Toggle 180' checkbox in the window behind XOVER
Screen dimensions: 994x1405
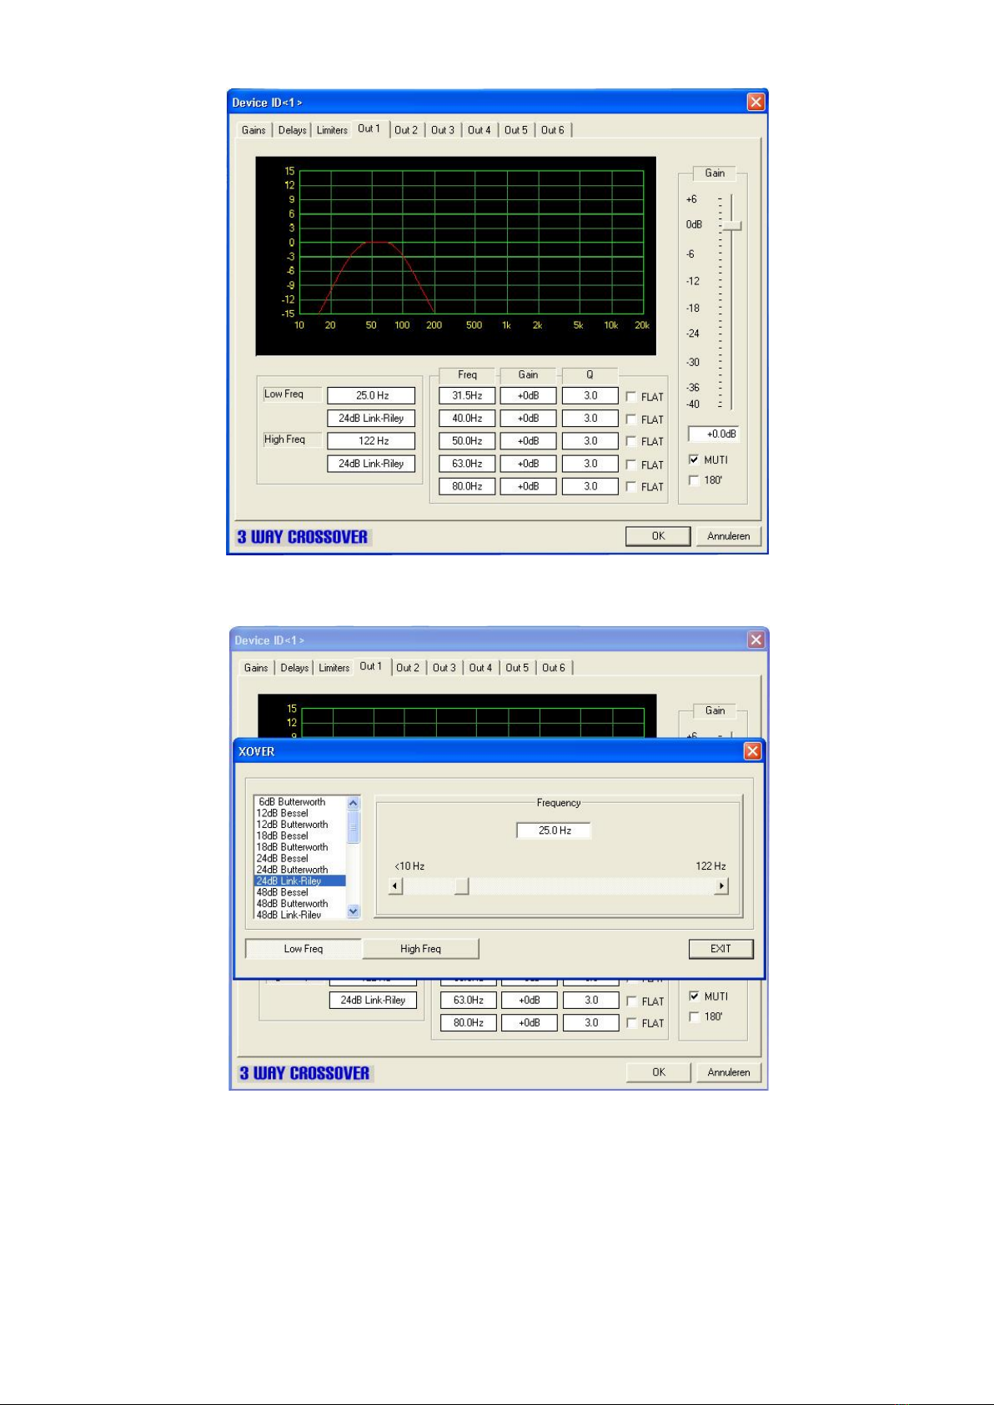coord(694,1016)
